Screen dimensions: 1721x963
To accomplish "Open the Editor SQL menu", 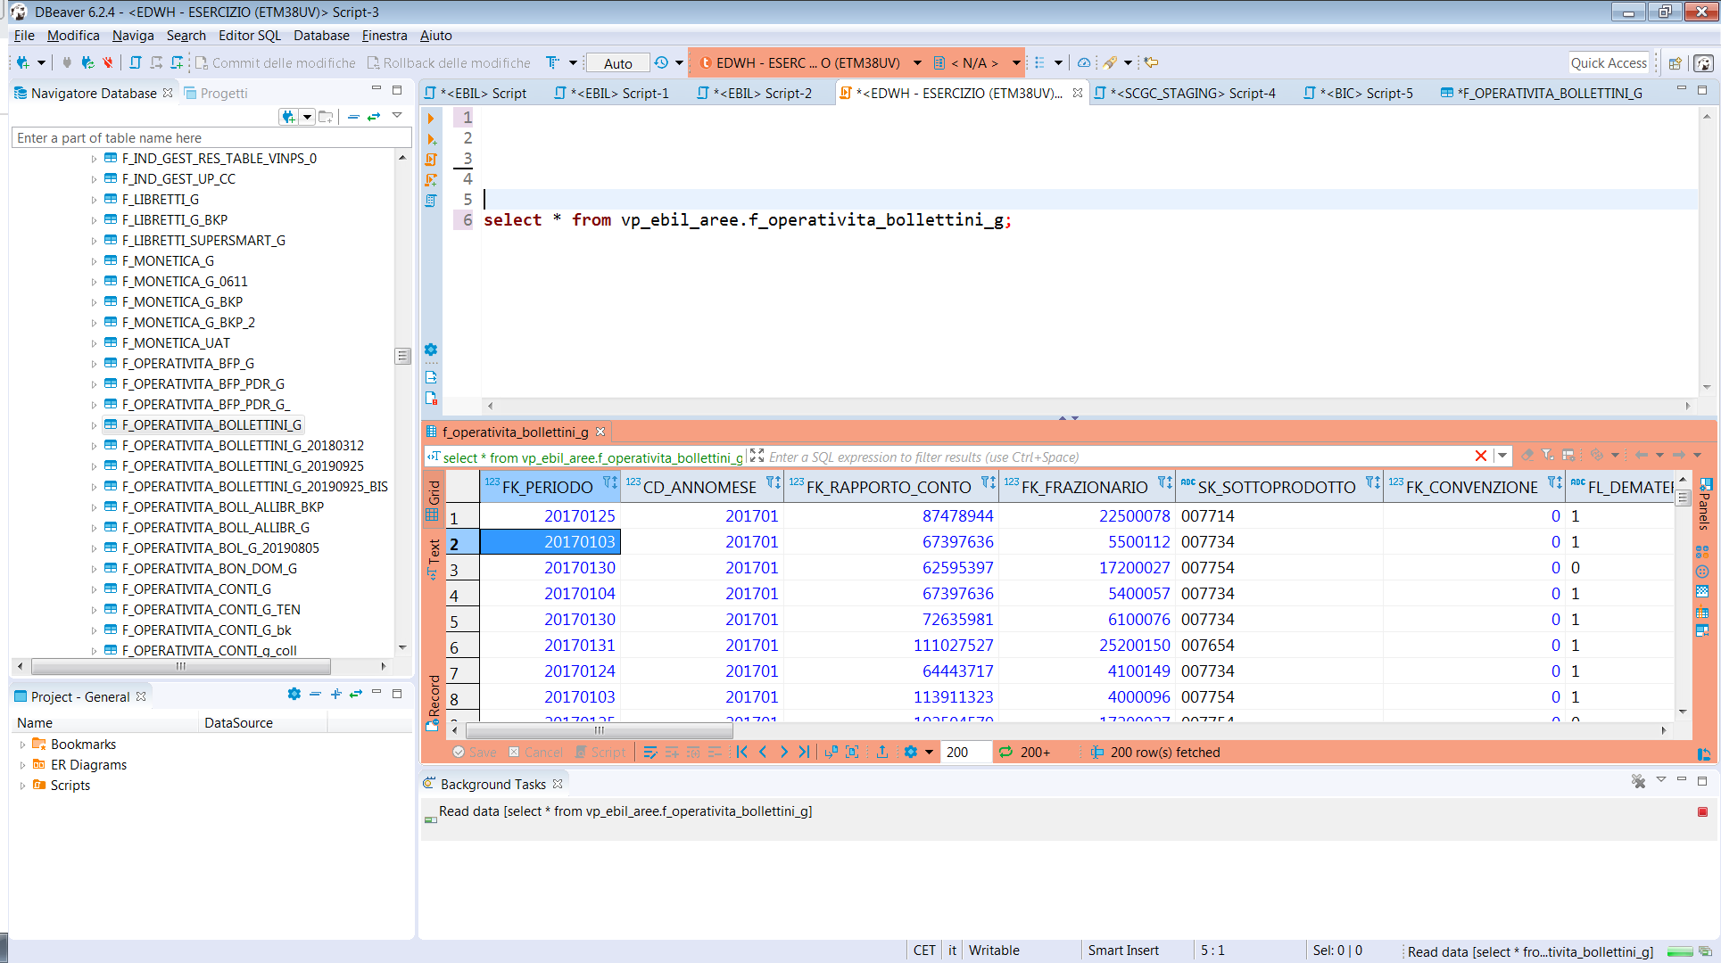I will [x=250, y=36].
